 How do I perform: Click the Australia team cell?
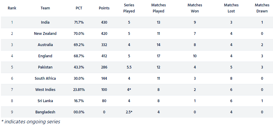coord(45,45)
